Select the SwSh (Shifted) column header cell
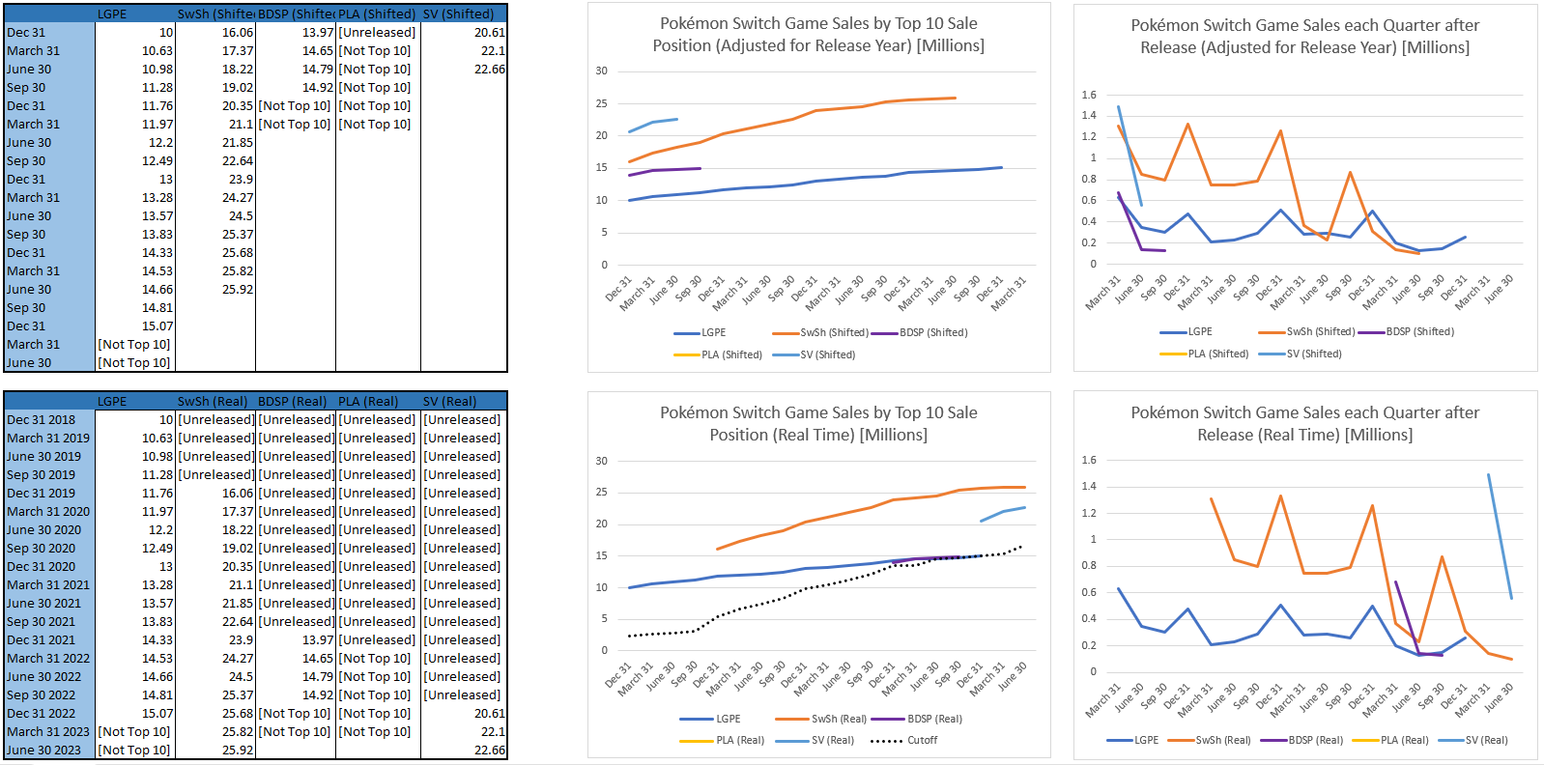Screen dimensions: 1544x765 (215, 14)
